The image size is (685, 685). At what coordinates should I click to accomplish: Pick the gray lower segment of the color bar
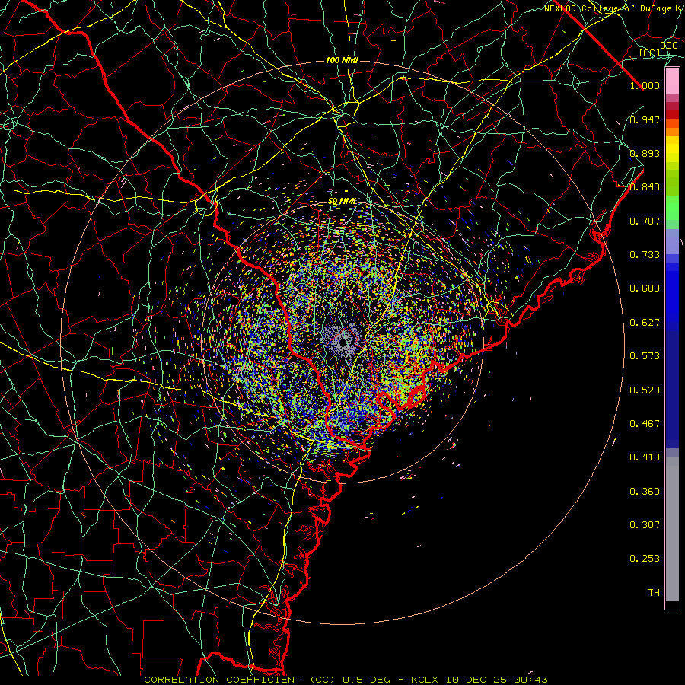click(x=672, y=529)
